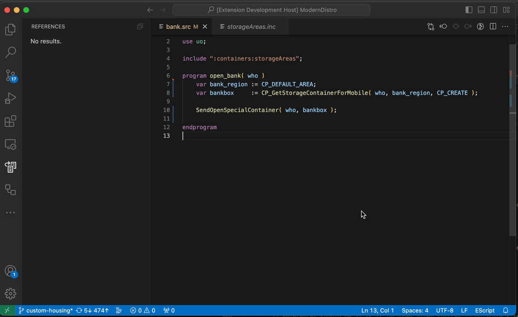Click CP_GetStorageContainerForMobile function call
518x317 pixels.
click(315, 93)
